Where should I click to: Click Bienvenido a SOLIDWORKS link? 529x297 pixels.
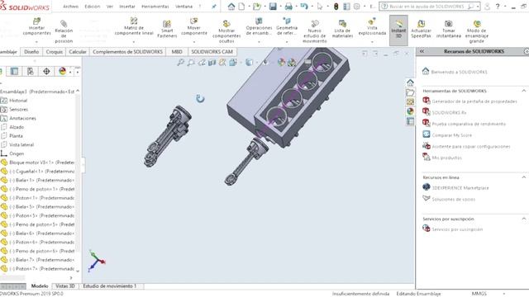pyautogui.click(x=459, y=72)
